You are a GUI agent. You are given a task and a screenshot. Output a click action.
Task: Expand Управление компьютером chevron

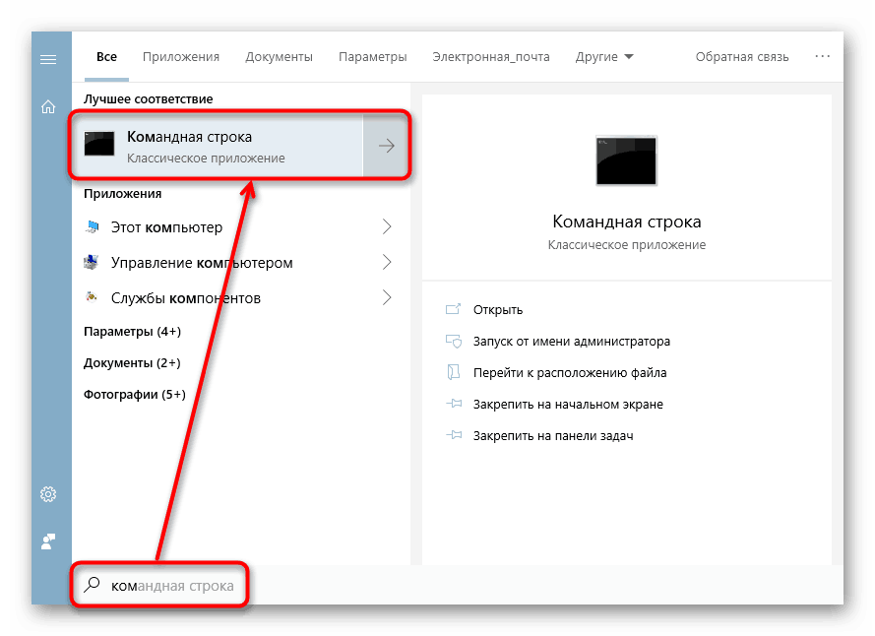387,262
